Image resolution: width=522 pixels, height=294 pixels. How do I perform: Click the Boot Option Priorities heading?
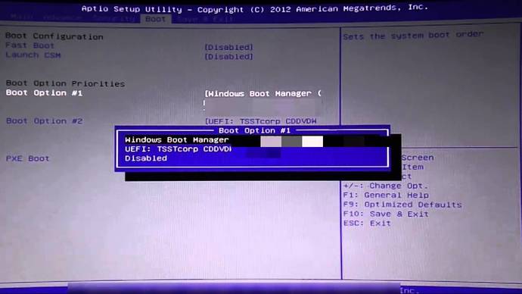[x=65, y=83]
